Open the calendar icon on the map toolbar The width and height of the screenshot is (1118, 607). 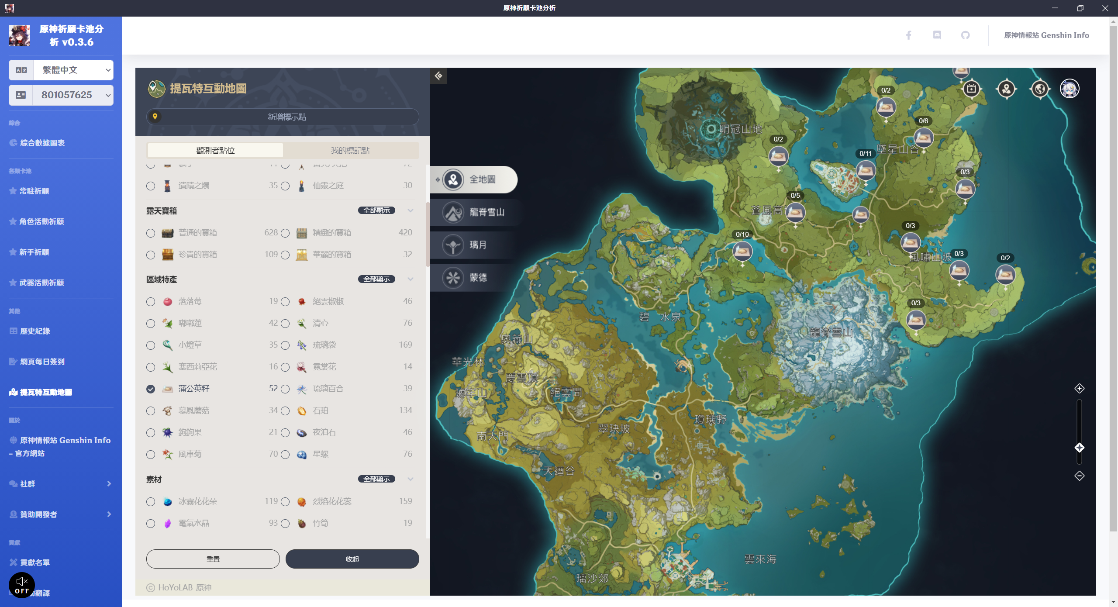971,89
